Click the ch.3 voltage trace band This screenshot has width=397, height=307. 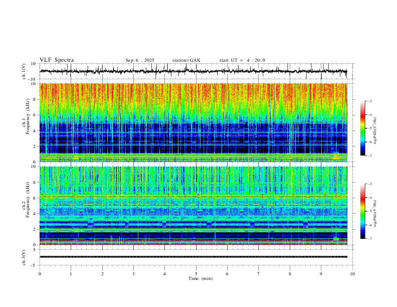point(193,257)
